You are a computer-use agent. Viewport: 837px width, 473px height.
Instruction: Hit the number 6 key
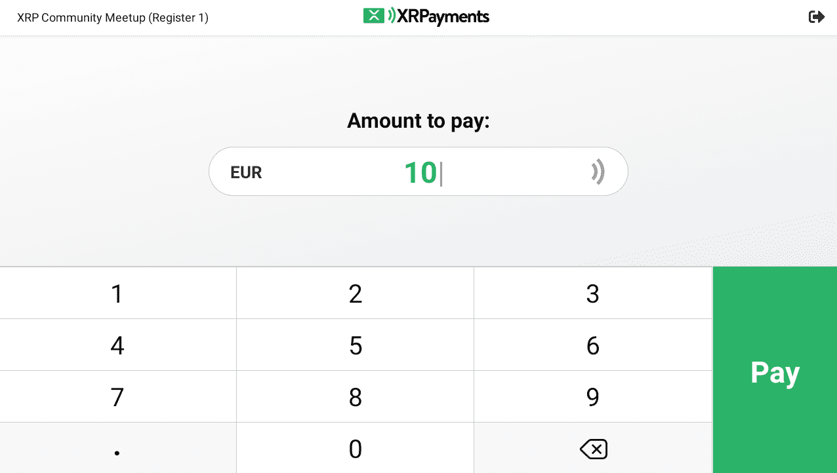pyautogui.click(x=592, y=345)
